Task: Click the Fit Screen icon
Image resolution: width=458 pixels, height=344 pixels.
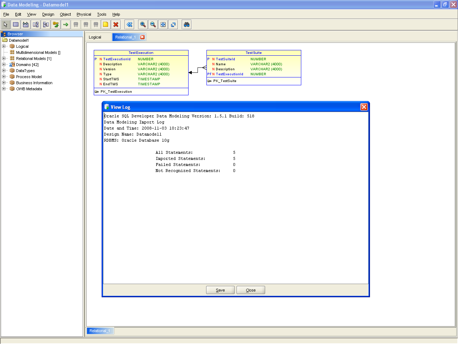Action: (x=163, y=24)
